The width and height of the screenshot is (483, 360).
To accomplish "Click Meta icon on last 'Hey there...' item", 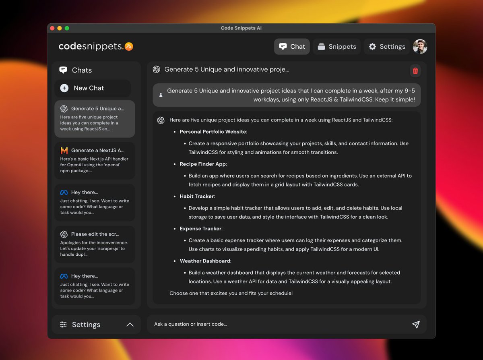I will [x=64, y=276].
